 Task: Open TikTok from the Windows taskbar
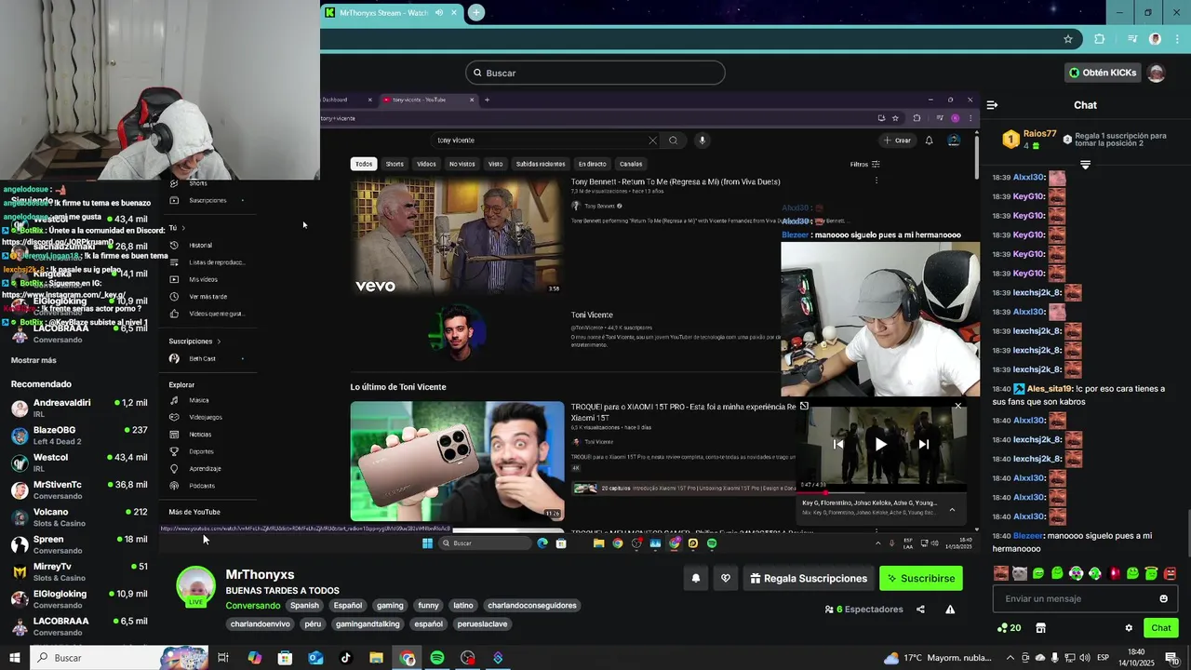click(x=345, y=658)
